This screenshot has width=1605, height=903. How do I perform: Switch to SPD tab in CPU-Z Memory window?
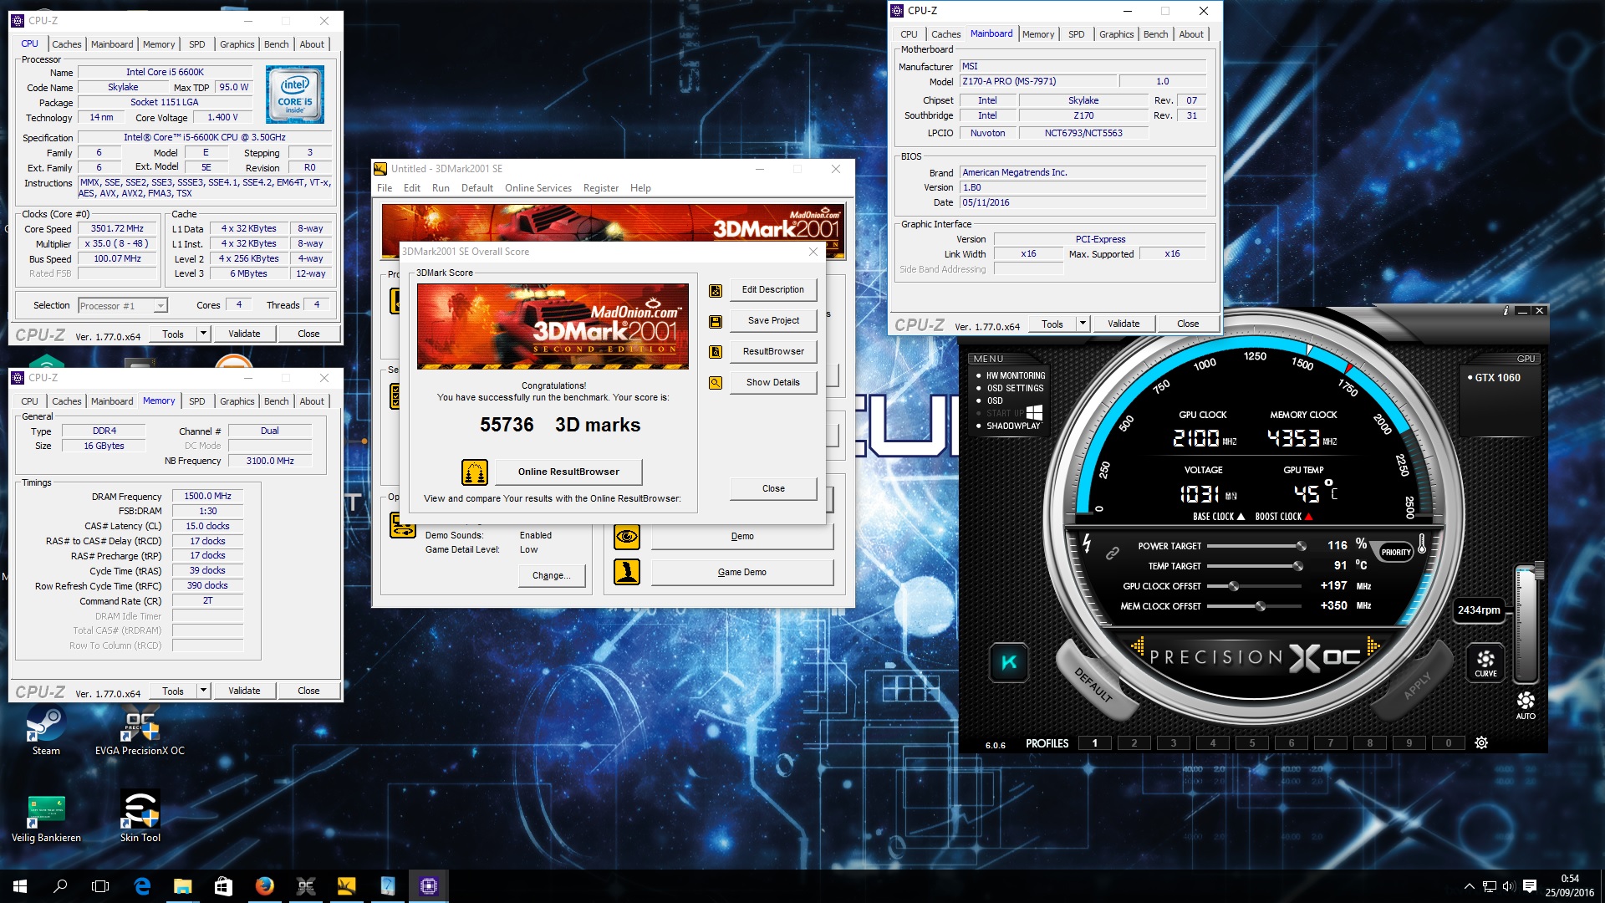pos(196,401)
